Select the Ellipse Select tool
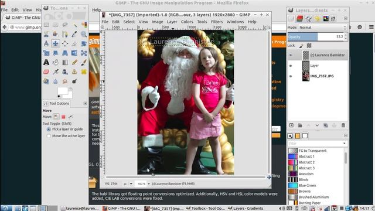375x211 pixels. pos(56,25)
